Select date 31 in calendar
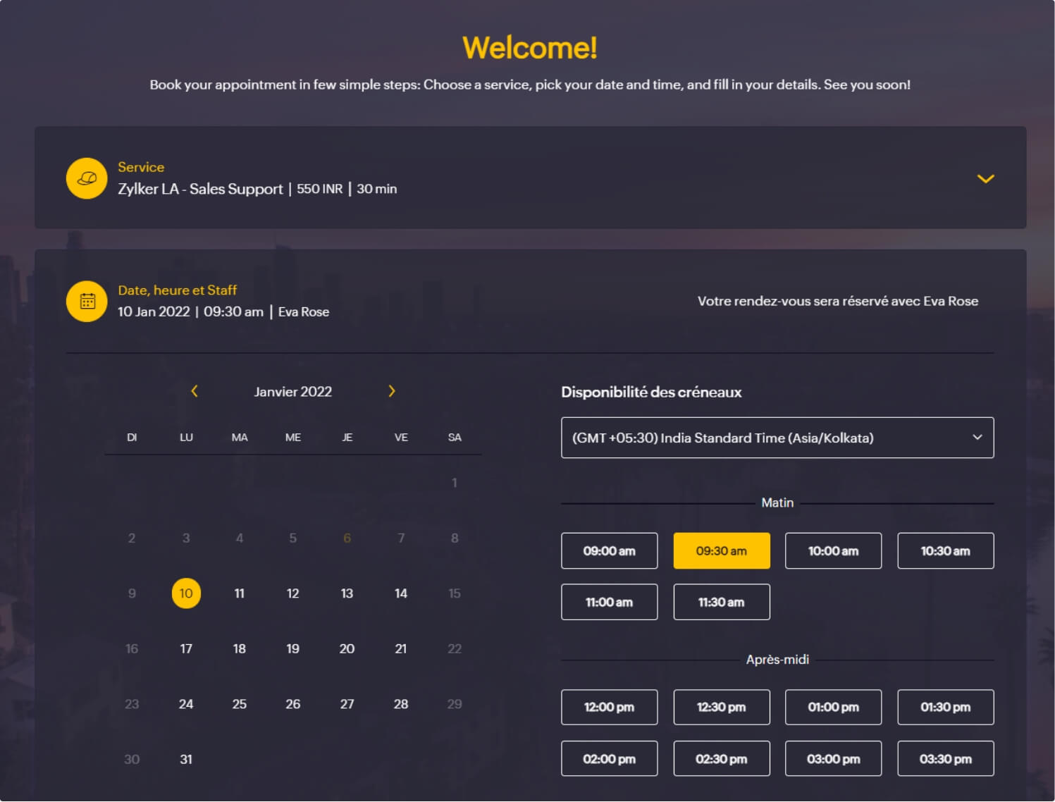 pos(186,760)
